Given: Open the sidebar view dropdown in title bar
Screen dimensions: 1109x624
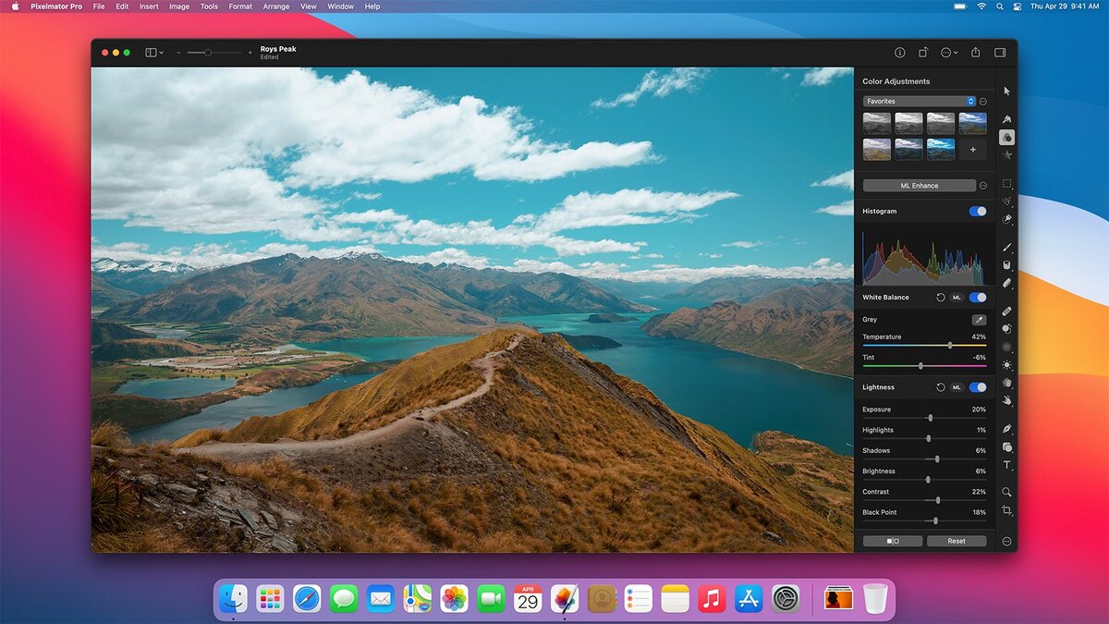Looking at the screenshot, I should pos(154,53).
